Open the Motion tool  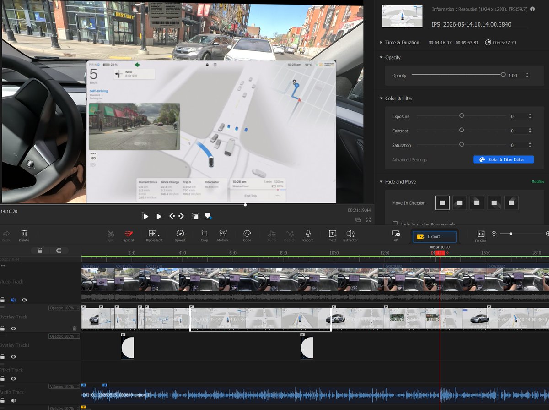(223, 235)
